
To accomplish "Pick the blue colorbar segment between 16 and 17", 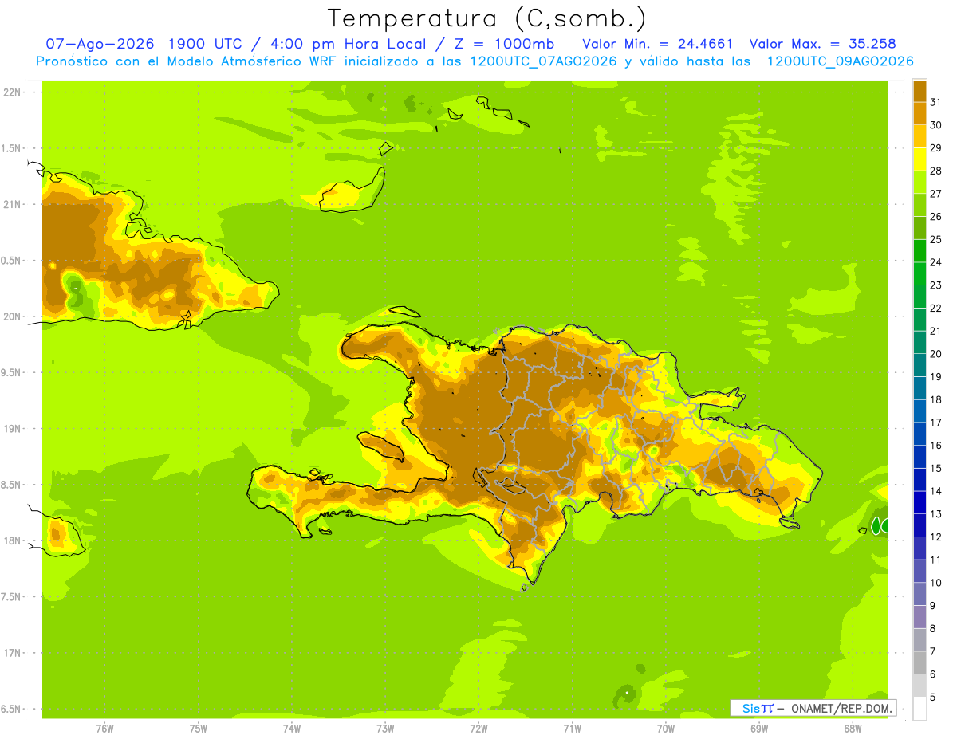I will coord(920,434).
